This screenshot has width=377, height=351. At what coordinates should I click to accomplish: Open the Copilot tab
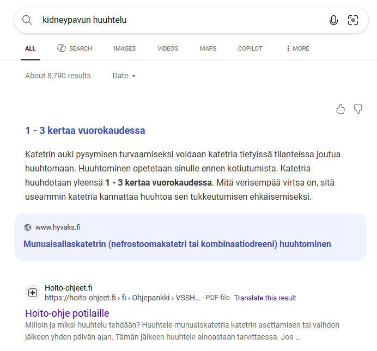click(250, 48)
